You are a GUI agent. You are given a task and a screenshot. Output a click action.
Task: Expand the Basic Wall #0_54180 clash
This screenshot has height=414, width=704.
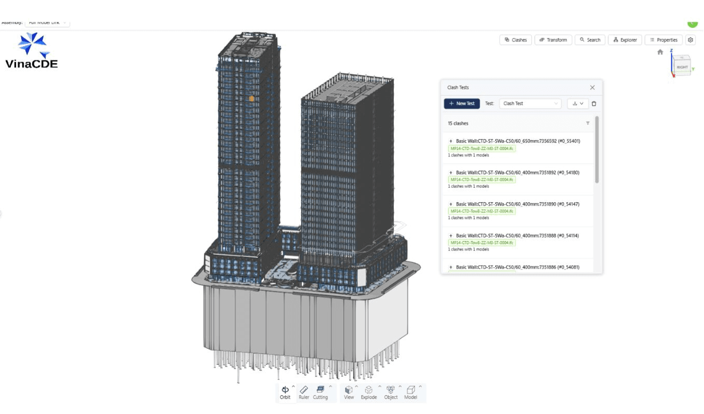pyautogui.click(x=451, y=172)
